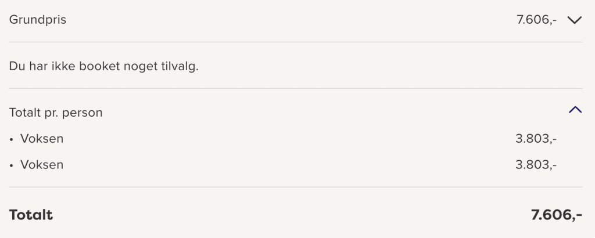This screenshot has width=595, height=238.
Task: Click the divider line beneath the Grundpris row
Action: [x=296, y=42]
